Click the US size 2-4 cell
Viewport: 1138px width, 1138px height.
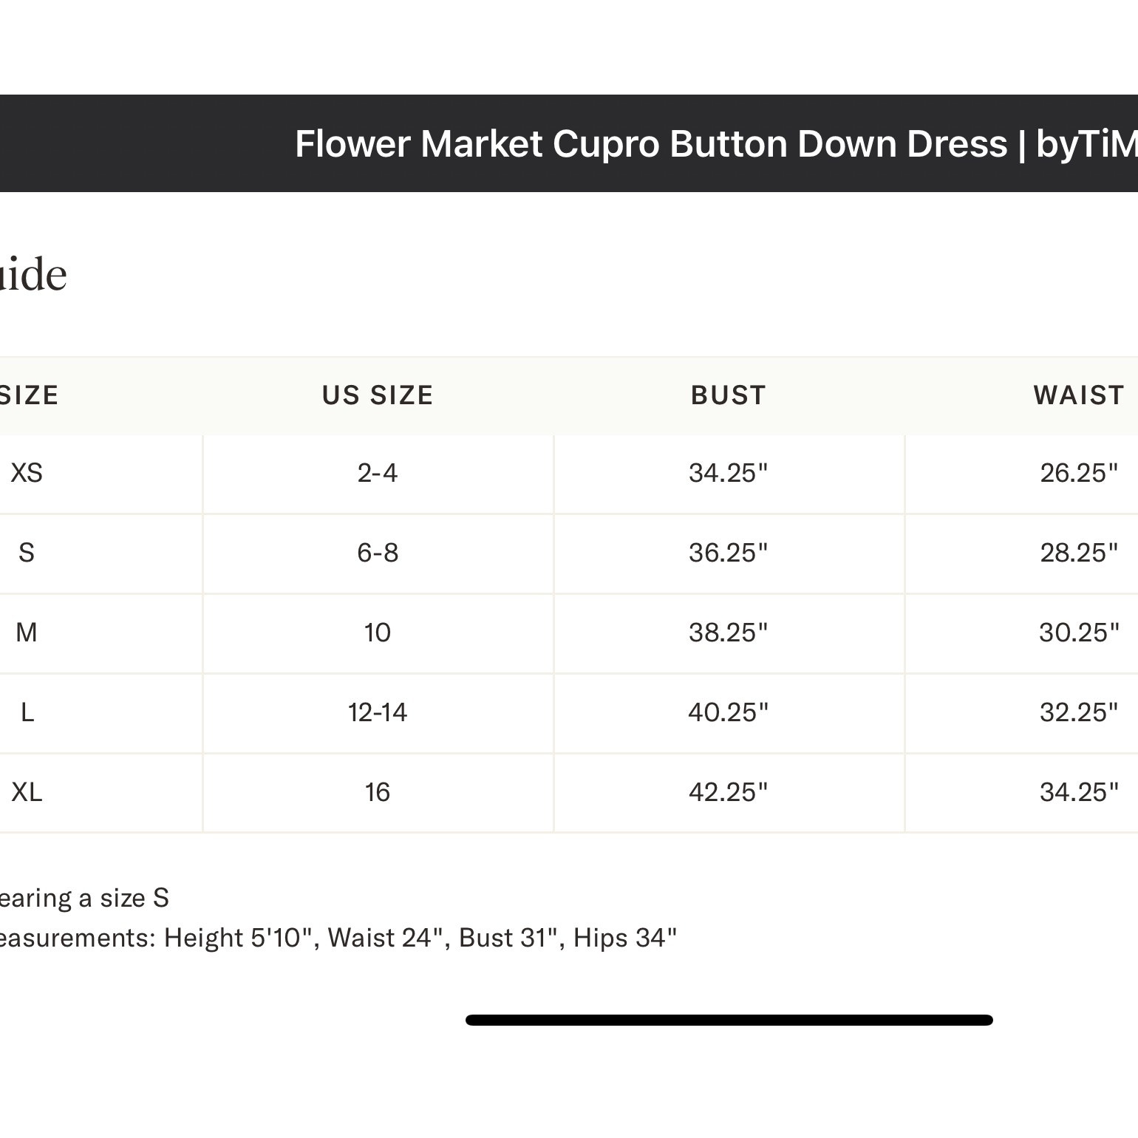[x=378, y=473]
